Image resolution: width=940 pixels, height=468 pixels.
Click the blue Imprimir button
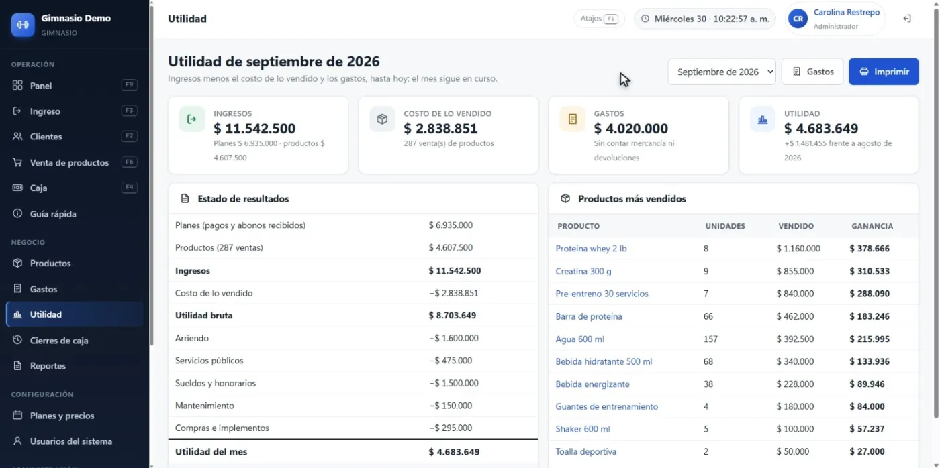(x=884, y=72)
